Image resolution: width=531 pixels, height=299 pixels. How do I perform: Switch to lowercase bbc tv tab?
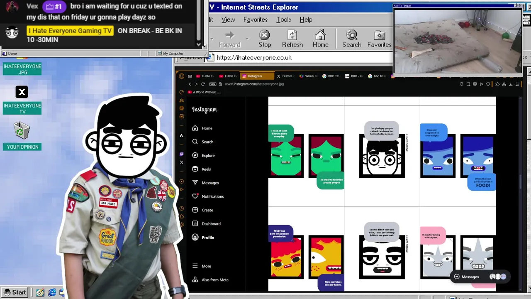tap(377, 76)
